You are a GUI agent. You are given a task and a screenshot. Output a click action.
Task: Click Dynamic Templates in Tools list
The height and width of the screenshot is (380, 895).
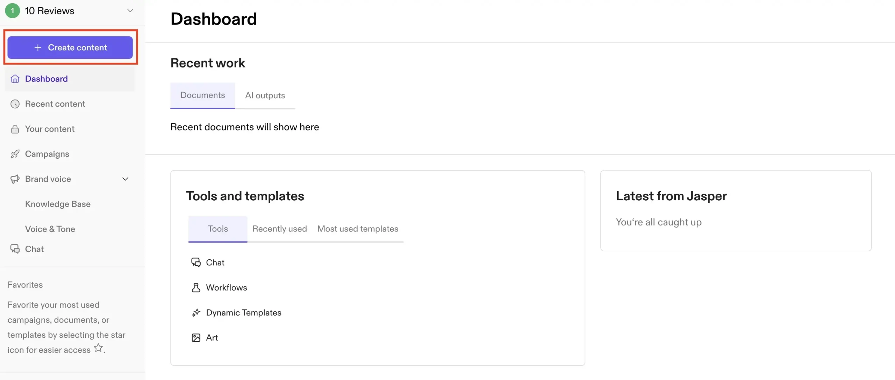tap(244, 312)
